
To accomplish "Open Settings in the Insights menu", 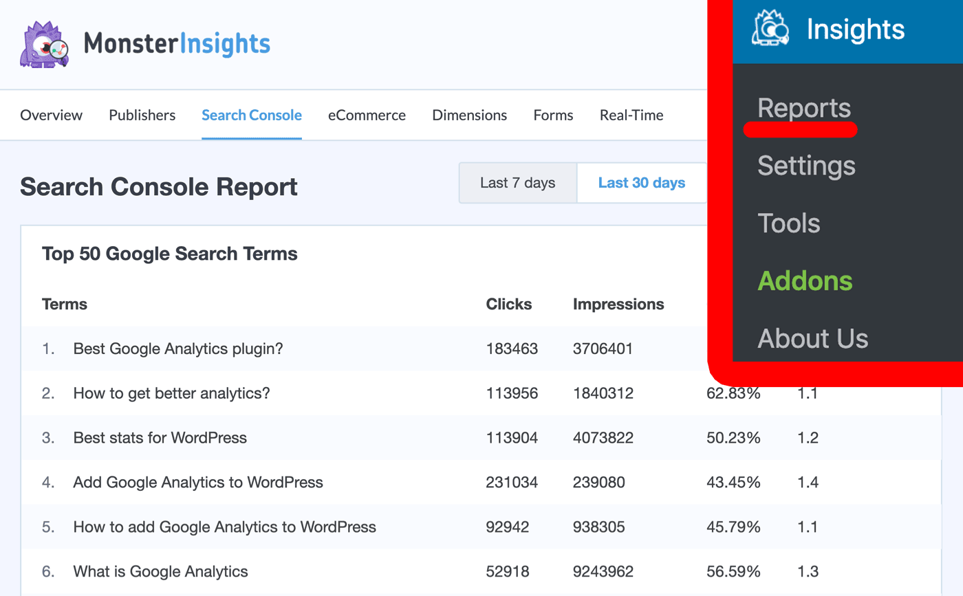I will pos(806,166).
